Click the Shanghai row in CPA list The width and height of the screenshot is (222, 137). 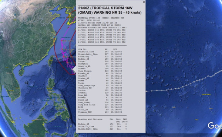(x=100, y=64)
